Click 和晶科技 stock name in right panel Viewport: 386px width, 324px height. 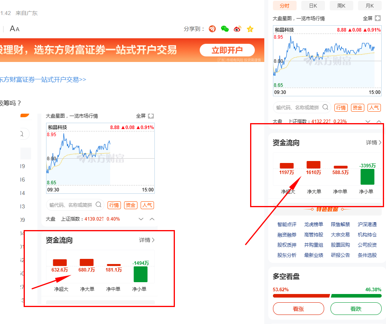284,30
